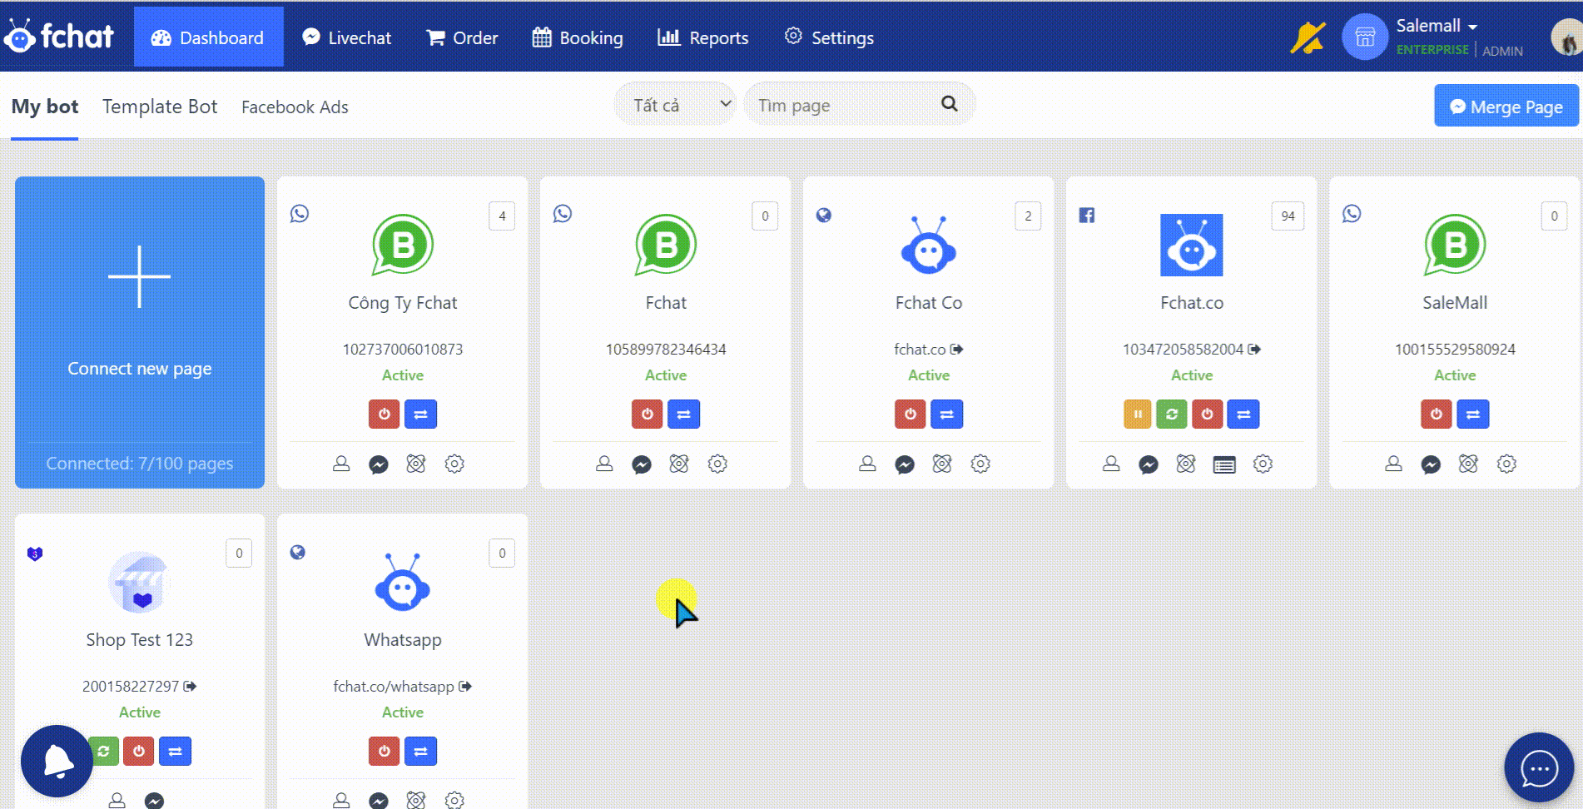Open the list/form icon on Fchat.co card

[x=1224, y=464]
